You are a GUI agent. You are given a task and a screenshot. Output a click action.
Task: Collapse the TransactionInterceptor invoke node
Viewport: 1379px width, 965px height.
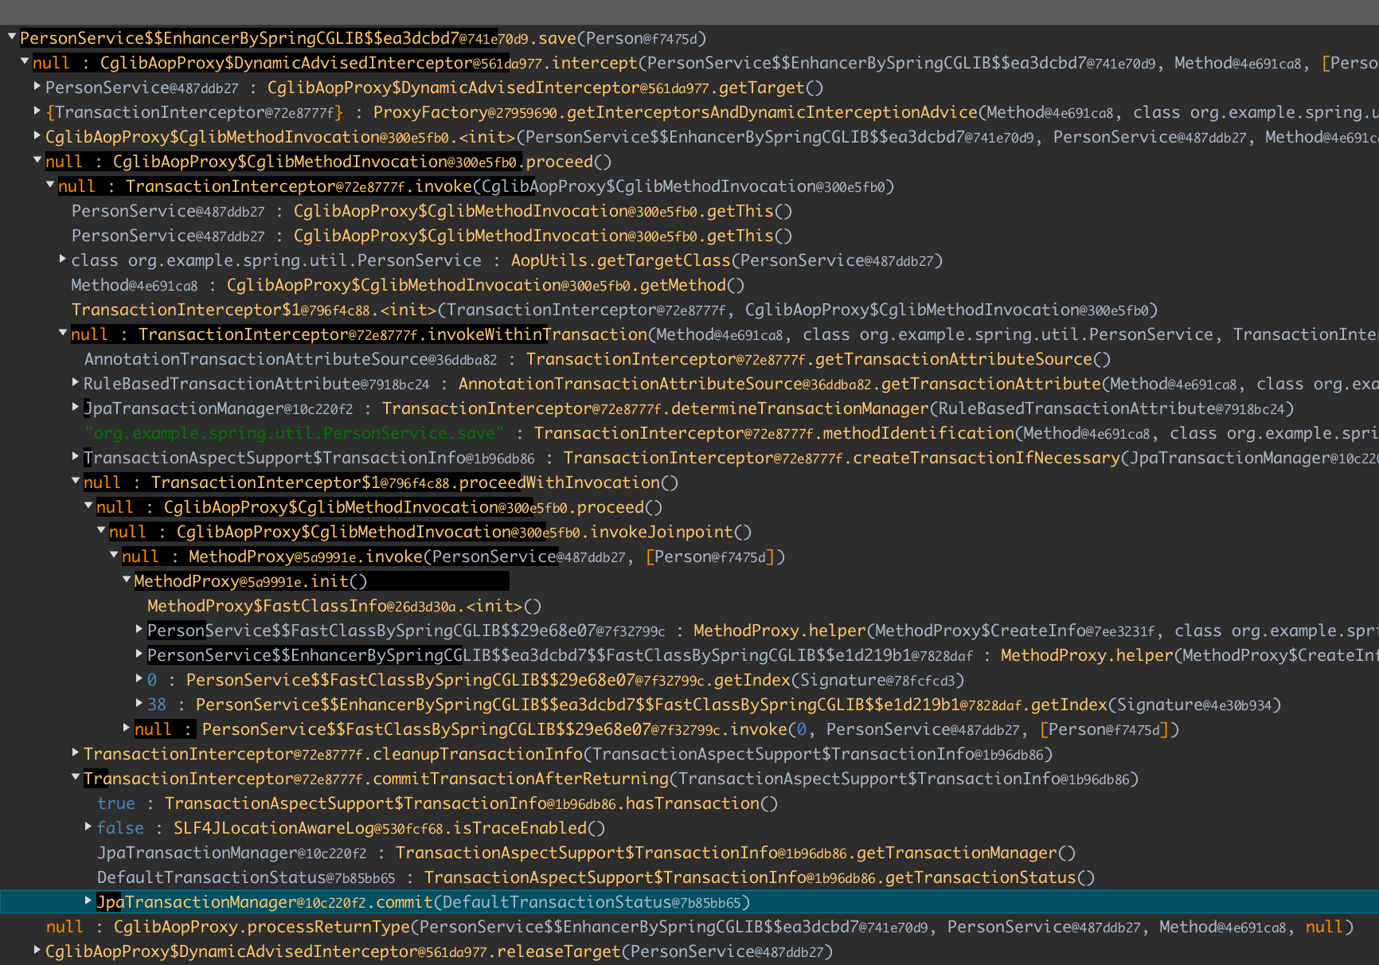50,184
